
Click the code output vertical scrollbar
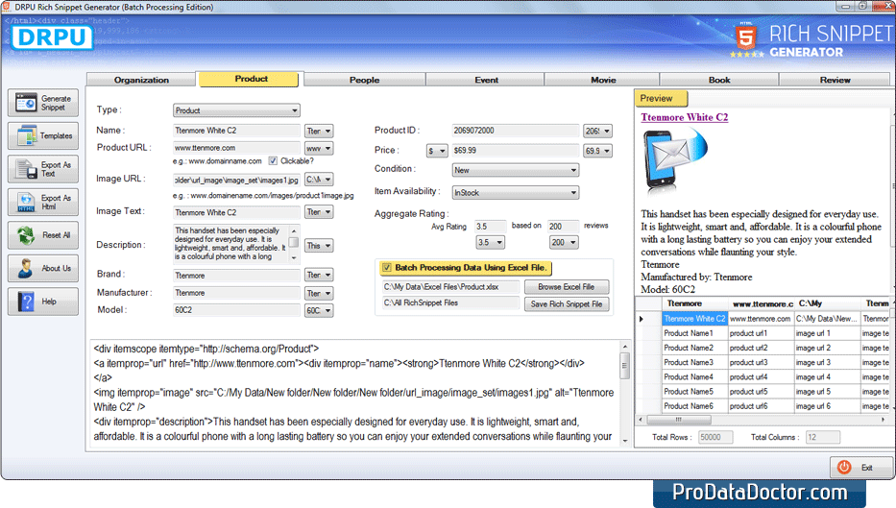click(x=624, y=394)
